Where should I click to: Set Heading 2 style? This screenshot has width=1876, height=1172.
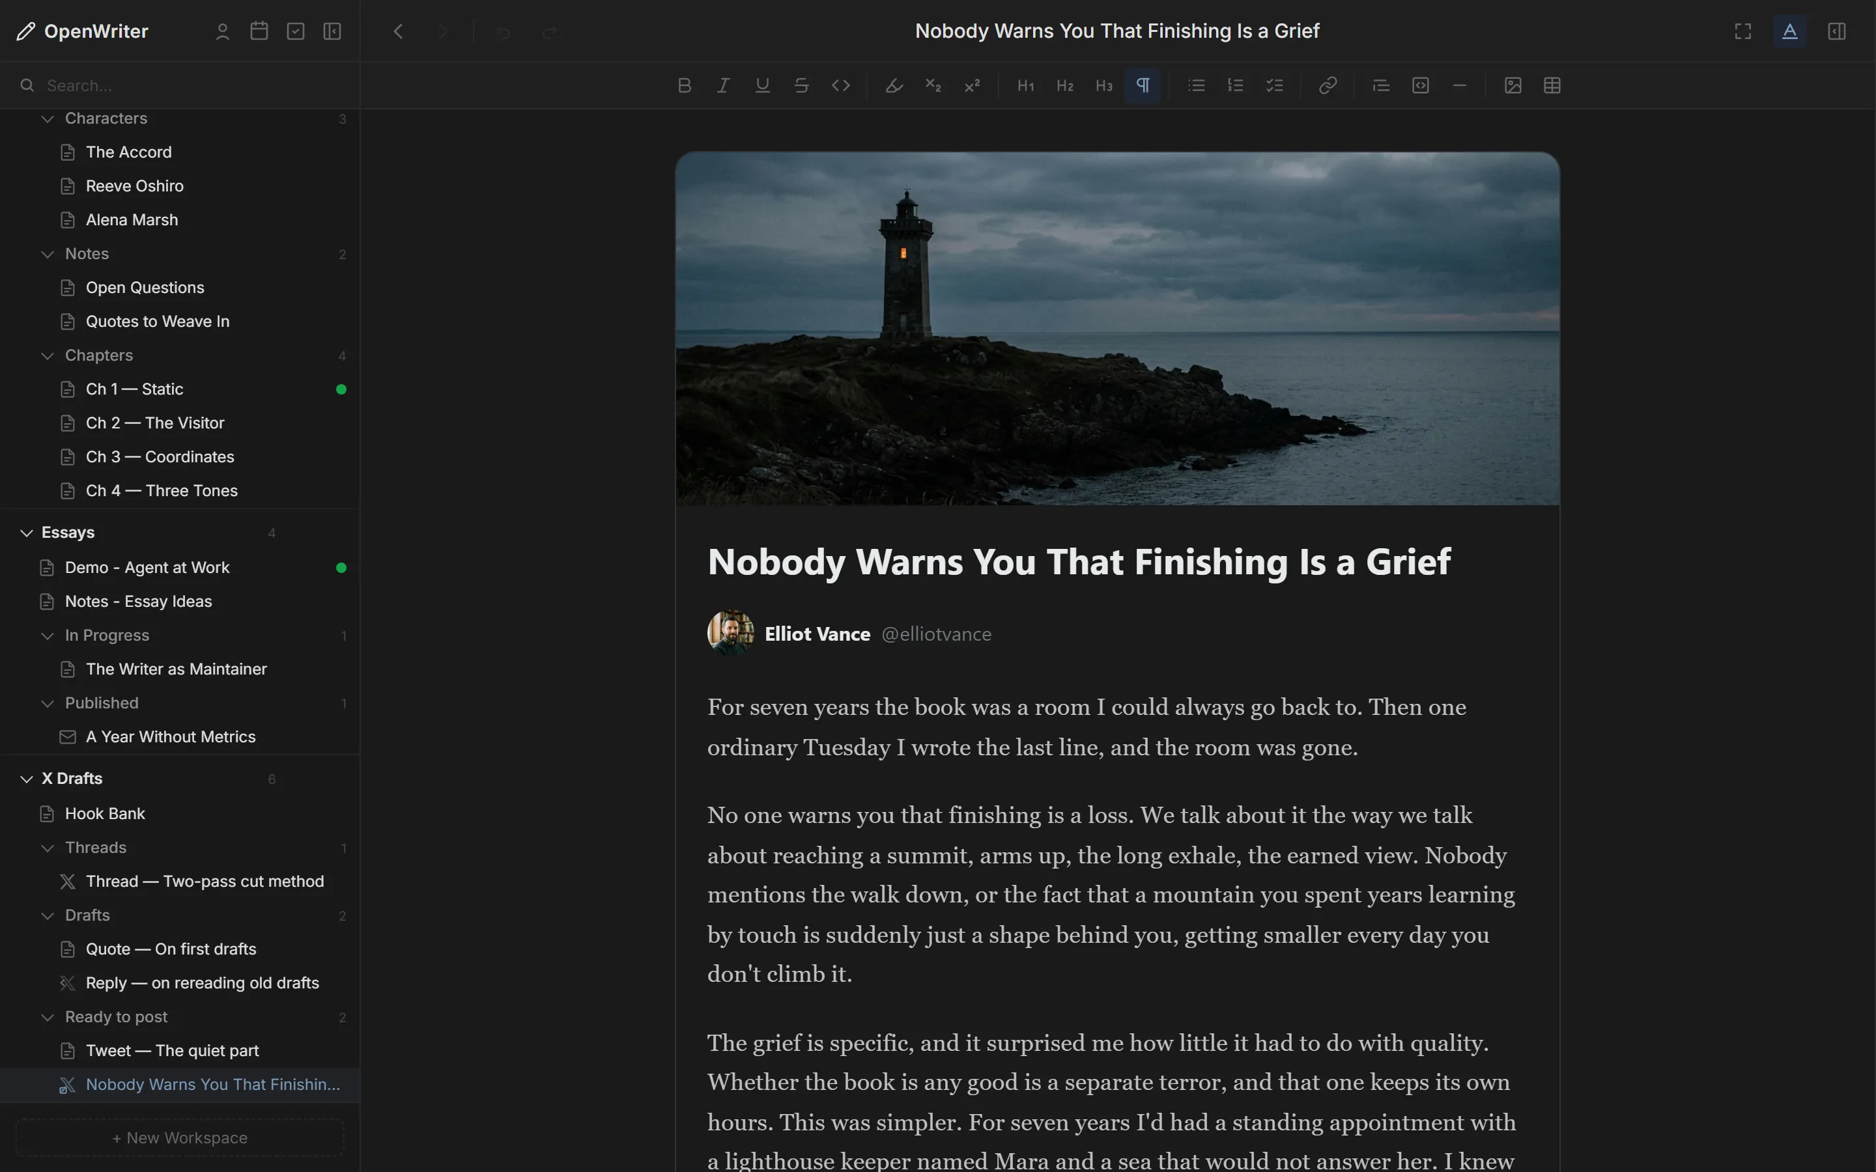pos(1065,85)
